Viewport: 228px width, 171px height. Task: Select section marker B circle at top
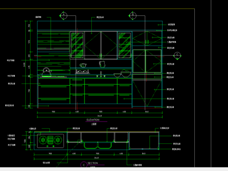click(133, 16)
